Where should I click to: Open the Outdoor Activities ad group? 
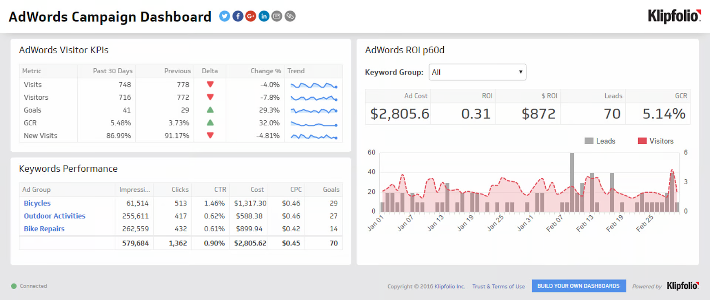[x=55, y=216]
